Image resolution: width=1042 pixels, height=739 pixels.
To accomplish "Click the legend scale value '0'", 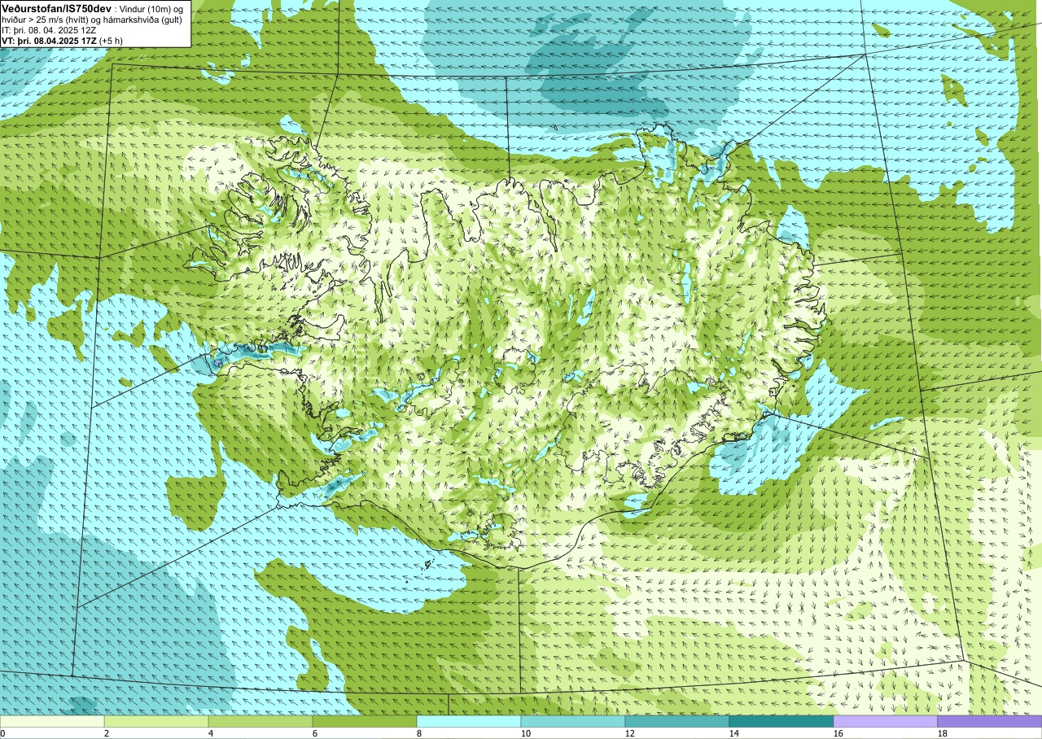I will tap(3, 733).
